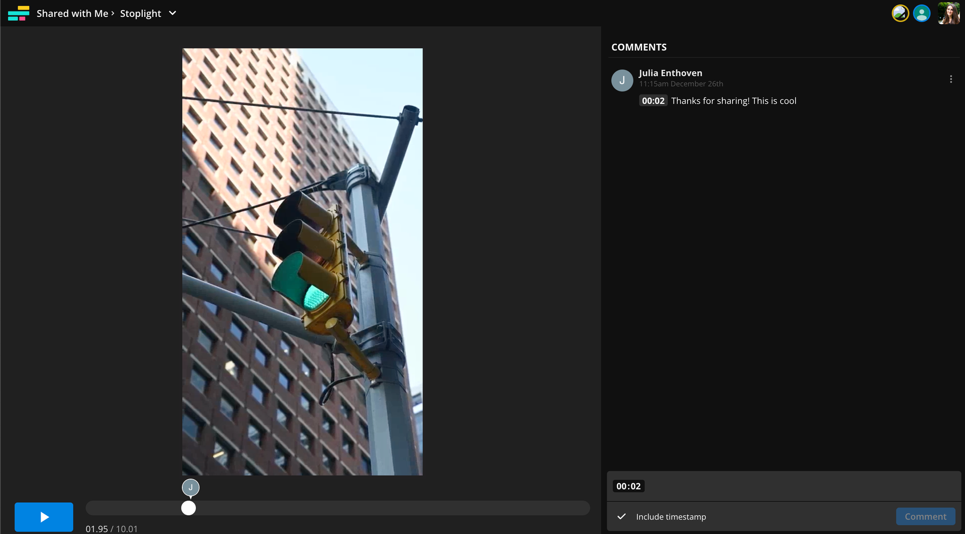The height and width of the screenshot is (534, 965).
Task: Click the yellow-ringed collaborator avatar
Action: click(x=900, y=13)
